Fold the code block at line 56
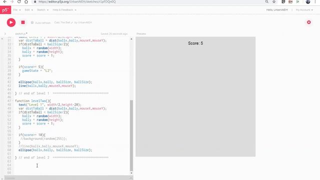The width and height of the screenshot is (320, 180). tap(12, 135)
